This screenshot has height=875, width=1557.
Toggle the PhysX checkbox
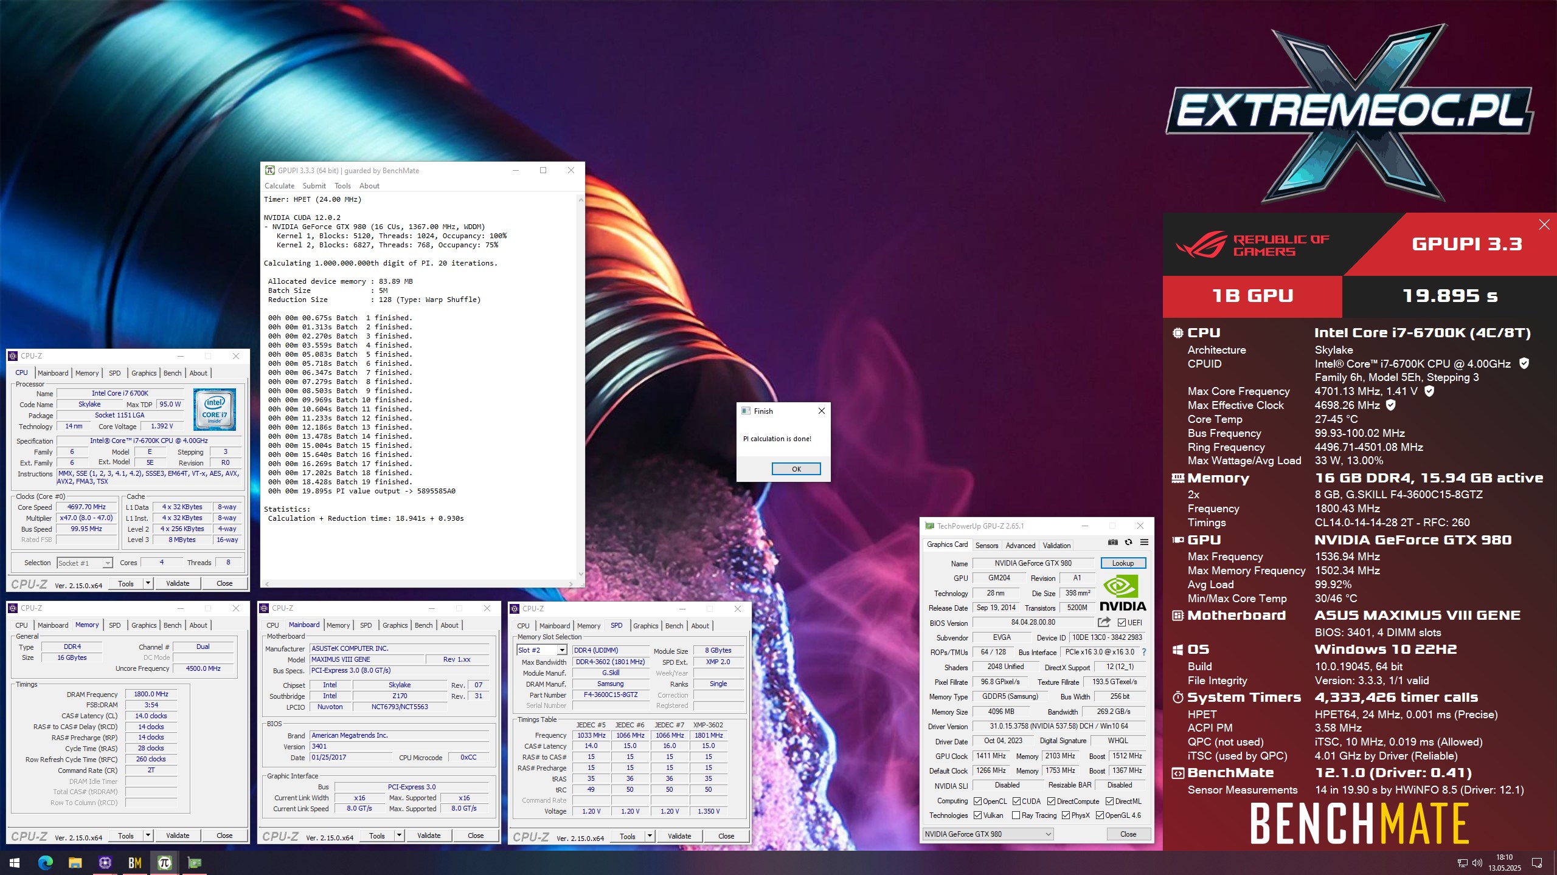1066,815
